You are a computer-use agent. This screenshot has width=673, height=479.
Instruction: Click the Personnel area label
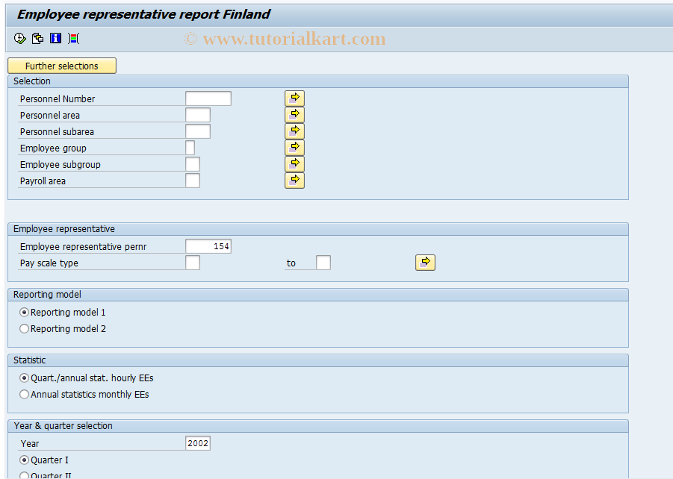pyautogui.click(x=50, y=116)
